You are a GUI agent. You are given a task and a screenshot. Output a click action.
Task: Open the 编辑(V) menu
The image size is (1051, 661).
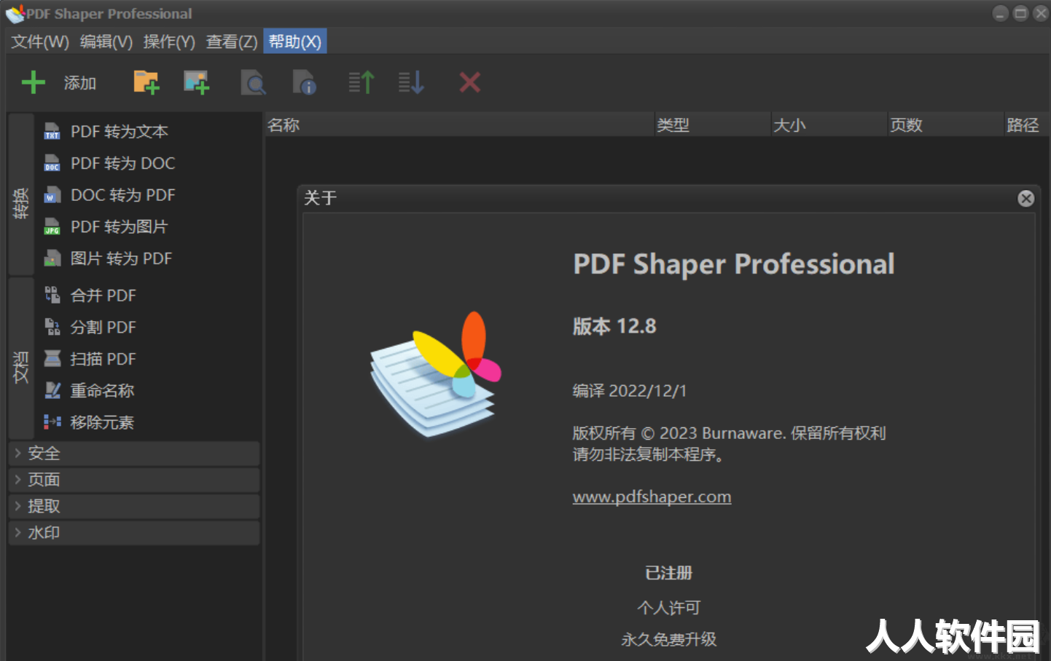tap(106, 41)
